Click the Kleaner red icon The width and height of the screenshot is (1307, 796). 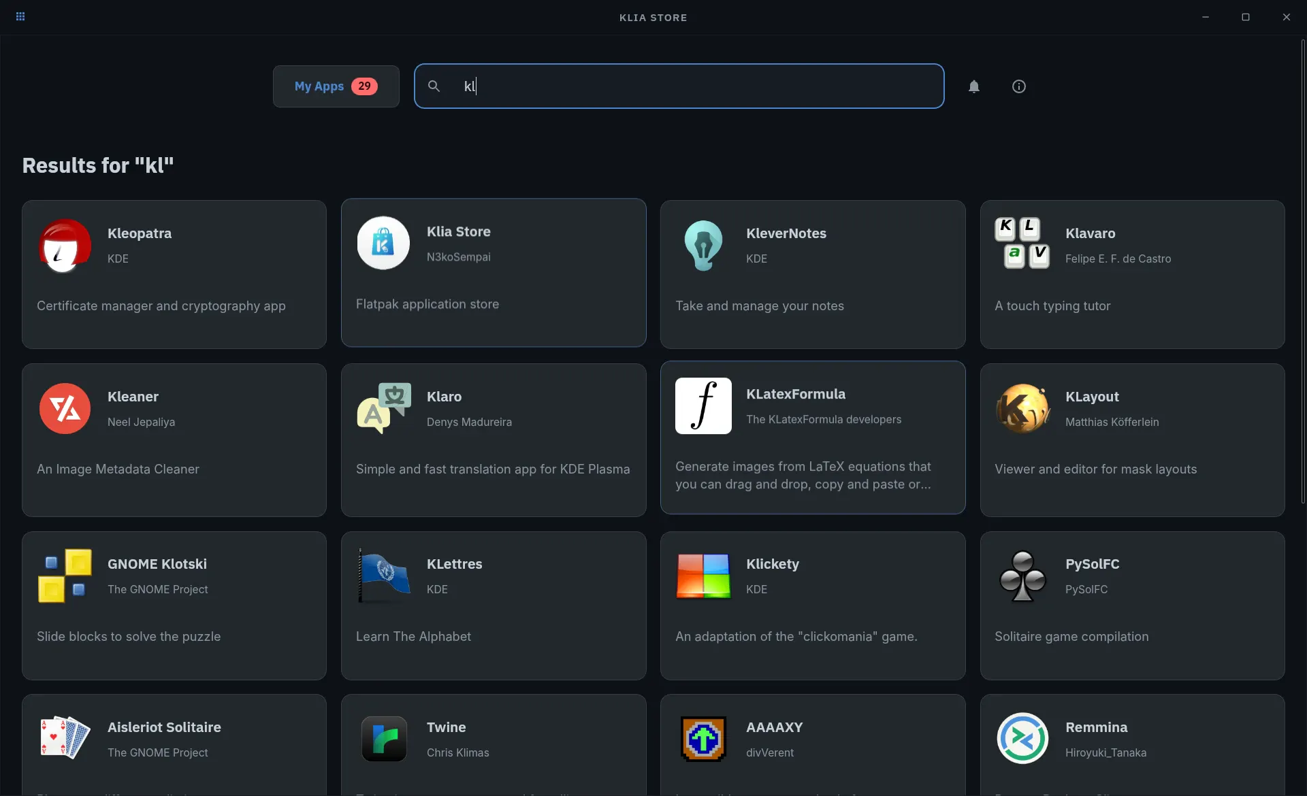(x=65, y=408)
